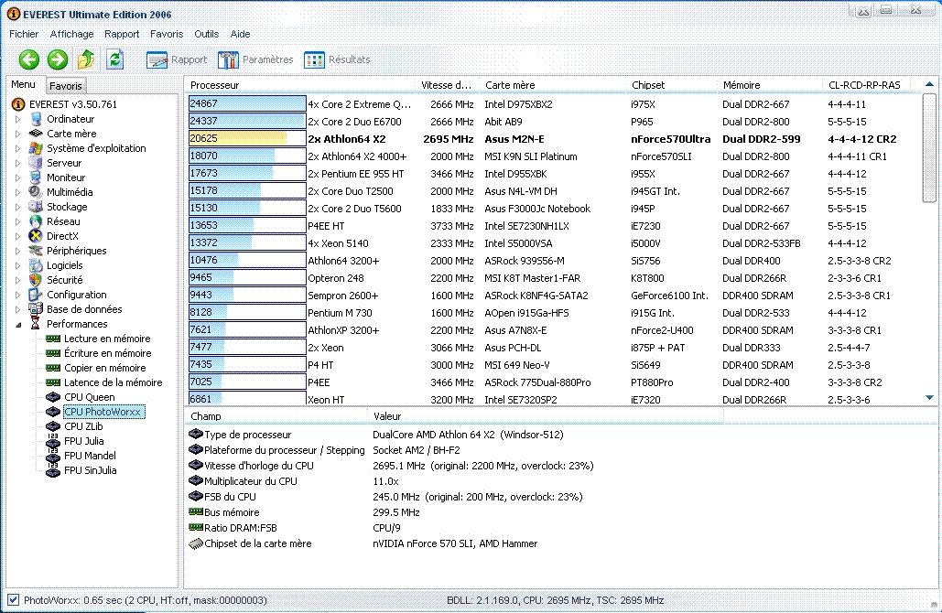Open the Écriture en mémoire benchmark

[x=108, y=353]
